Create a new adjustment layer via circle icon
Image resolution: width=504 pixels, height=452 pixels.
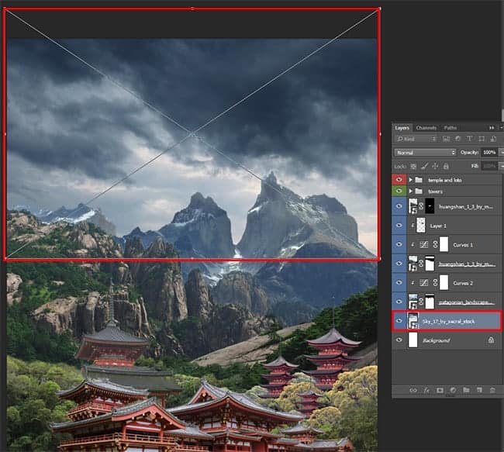pyautogui.click(x=453, y=390)
